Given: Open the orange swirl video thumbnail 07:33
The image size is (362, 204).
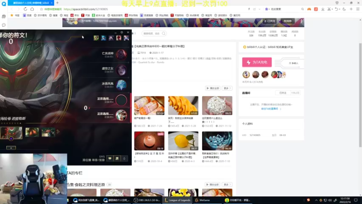Looking at the screenshot, I should click(183, 106).
